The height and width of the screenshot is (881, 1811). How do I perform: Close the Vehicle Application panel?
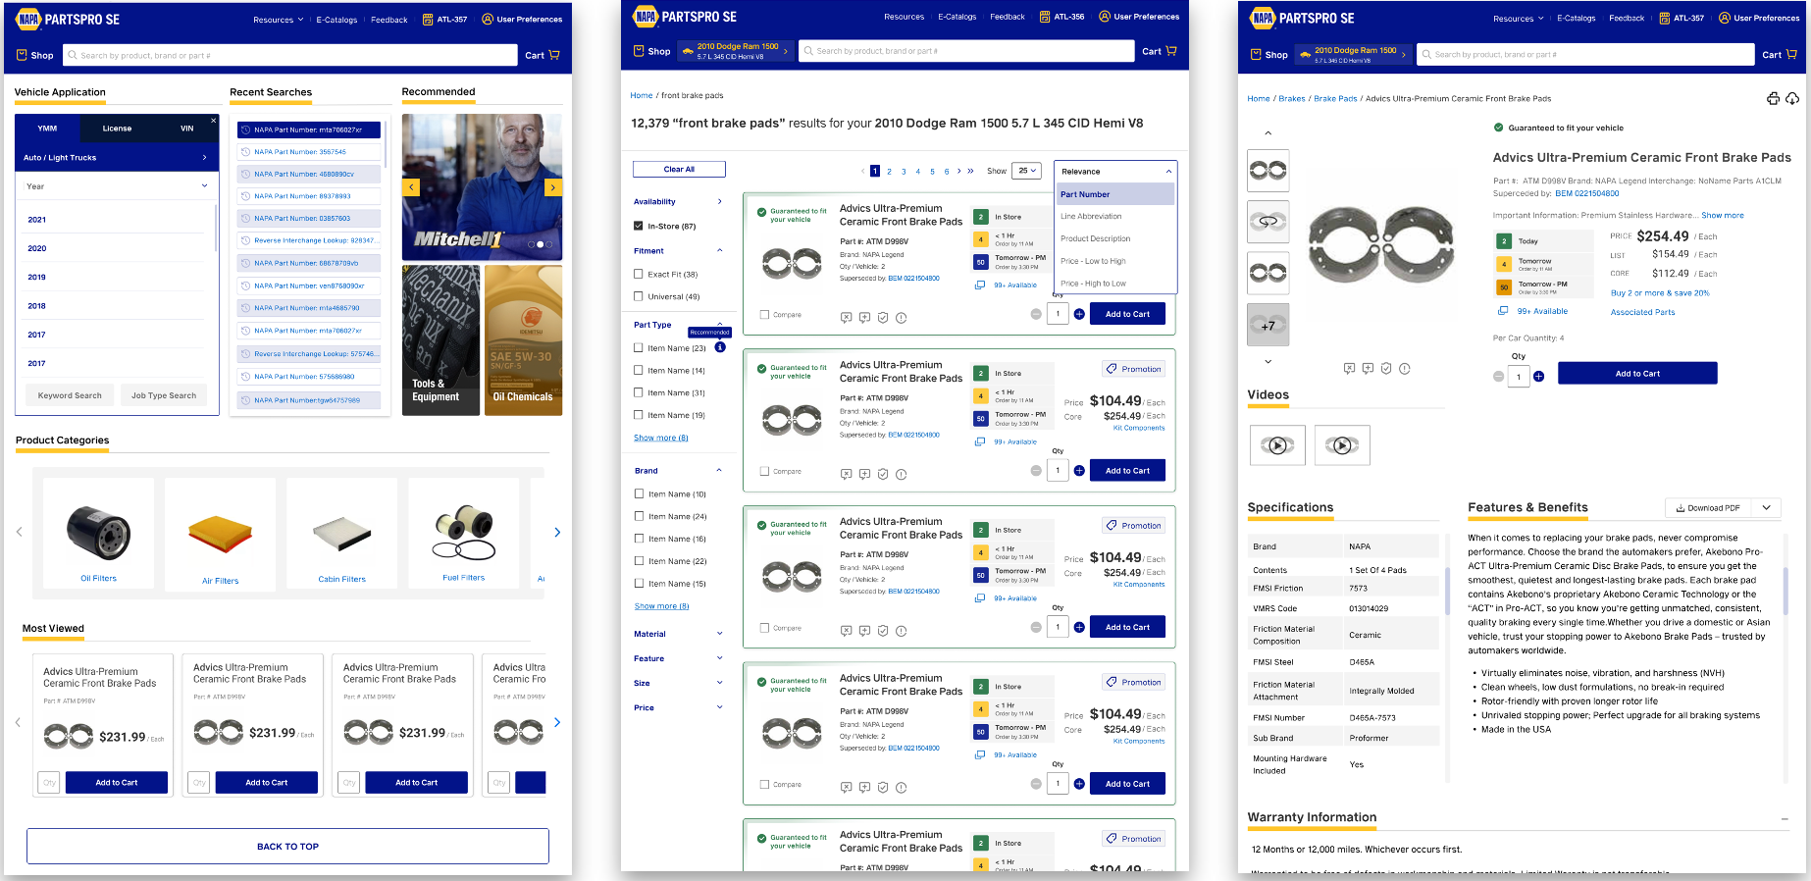tap(213, 121)
